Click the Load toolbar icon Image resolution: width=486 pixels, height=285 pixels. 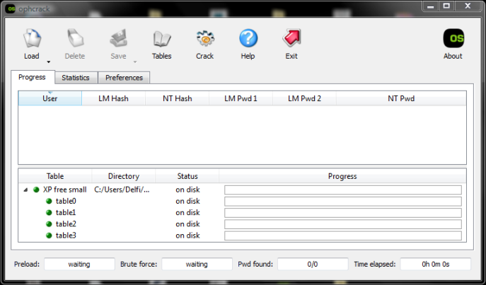click(32, 38)
